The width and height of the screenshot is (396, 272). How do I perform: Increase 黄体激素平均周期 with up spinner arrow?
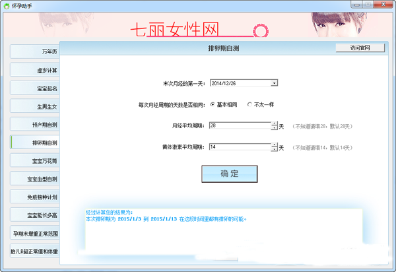coord(275,145)
